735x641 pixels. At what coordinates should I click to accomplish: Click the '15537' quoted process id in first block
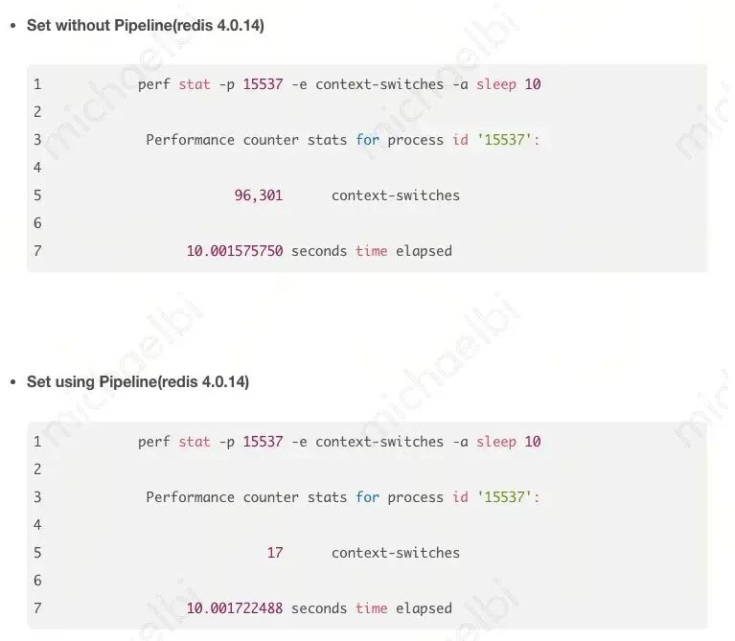(504, 140)
